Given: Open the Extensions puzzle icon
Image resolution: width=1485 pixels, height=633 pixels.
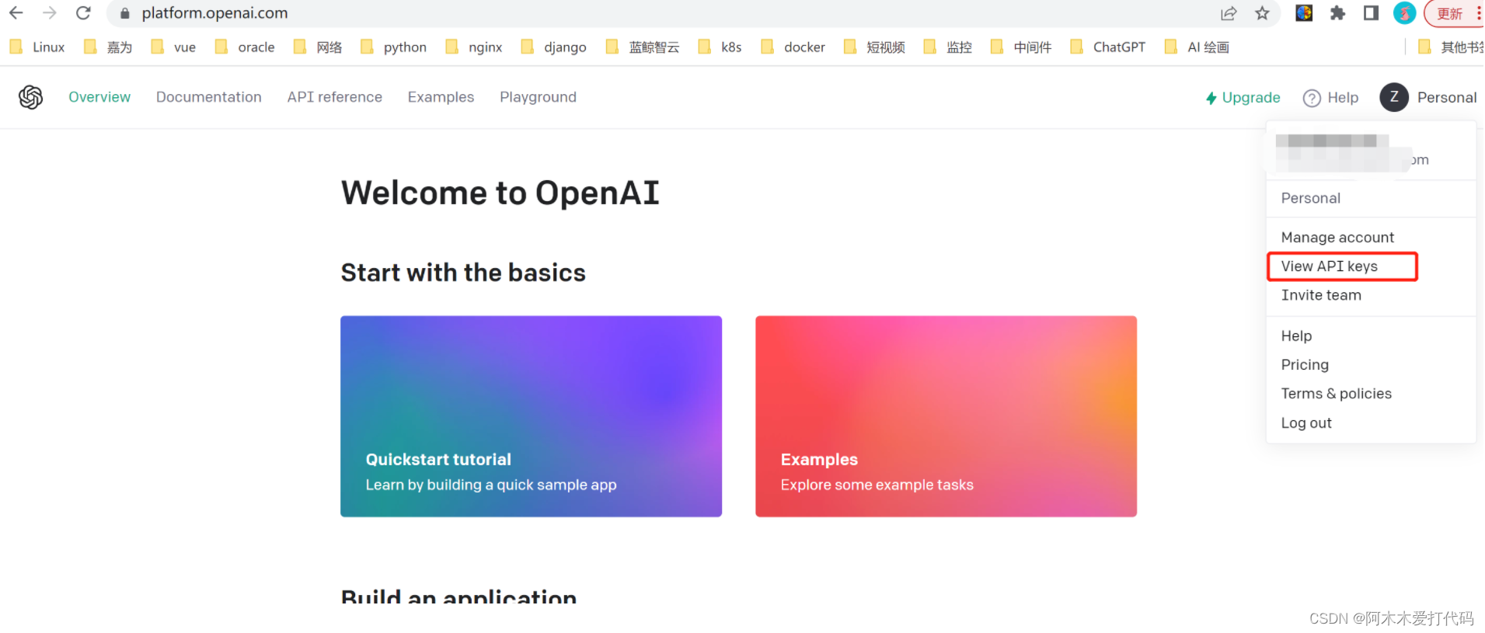Looking at the screenshot, I should pyautogui.click(x=1337, y=13).
